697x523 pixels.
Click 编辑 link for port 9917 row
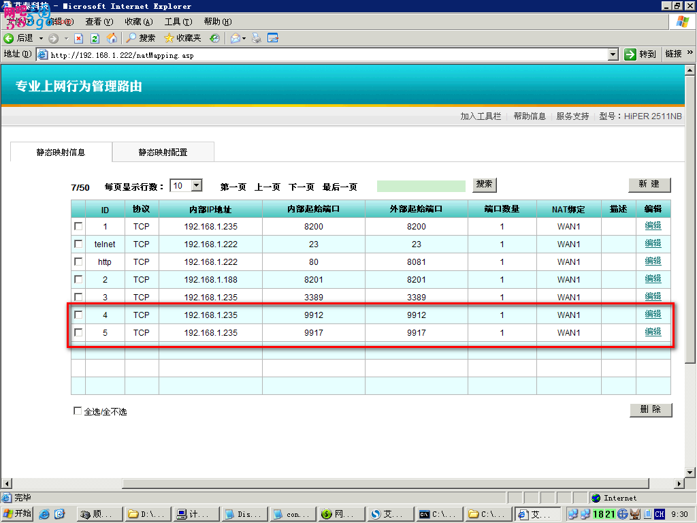[x=653, y=332]
